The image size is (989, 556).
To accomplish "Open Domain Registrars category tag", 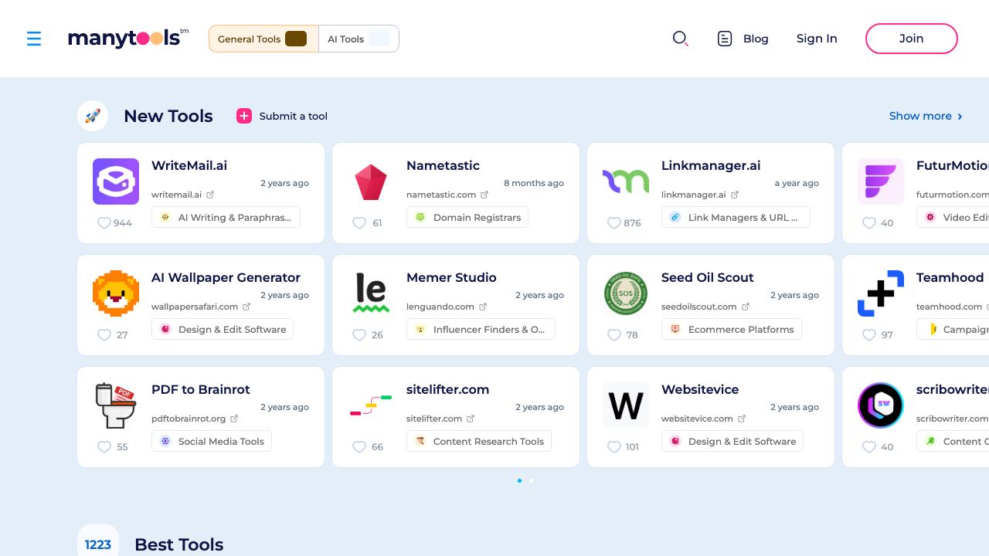I will coord(467,217).
